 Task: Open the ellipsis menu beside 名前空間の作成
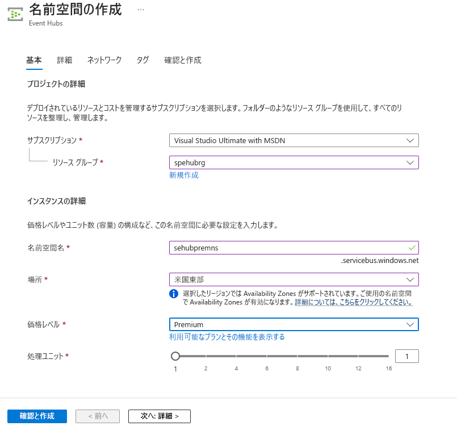pos(141,10)
